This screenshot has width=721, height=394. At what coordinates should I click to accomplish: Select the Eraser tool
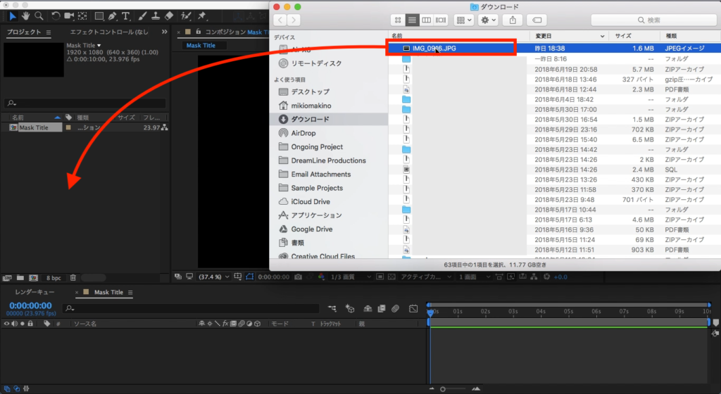(x=168, y=15)
